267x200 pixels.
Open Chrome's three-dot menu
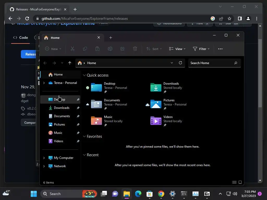(257, 18)
